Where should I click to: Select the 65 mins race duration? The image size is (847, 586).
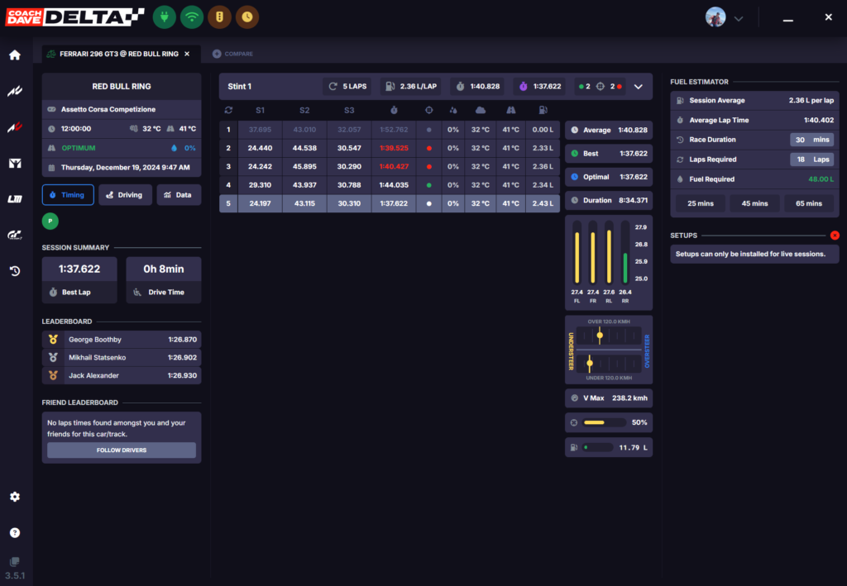click(x=808, y=203)
